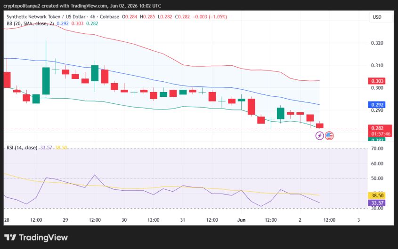Click the 0.303 upper band value in BB legend
The width and height of the screenshot is (398, 249).
pyautogui.click(x=77, y=23)
